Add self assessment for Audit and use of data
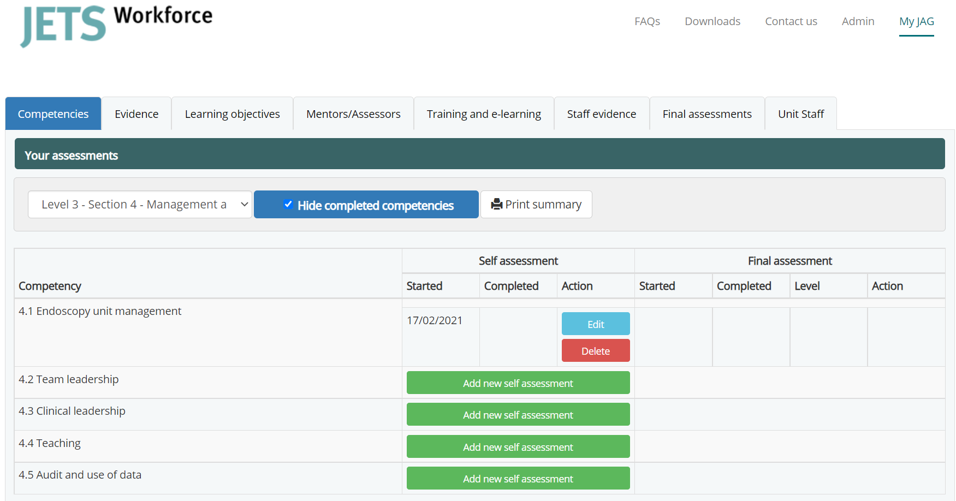Viewport: 956px width, 501px height. click(x=518, y=479)
